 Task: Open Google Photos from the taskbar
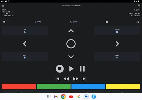(78, 97)
